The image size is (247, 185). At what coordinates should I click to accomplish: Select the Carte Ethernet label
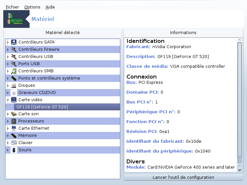[x=34, y=128]
